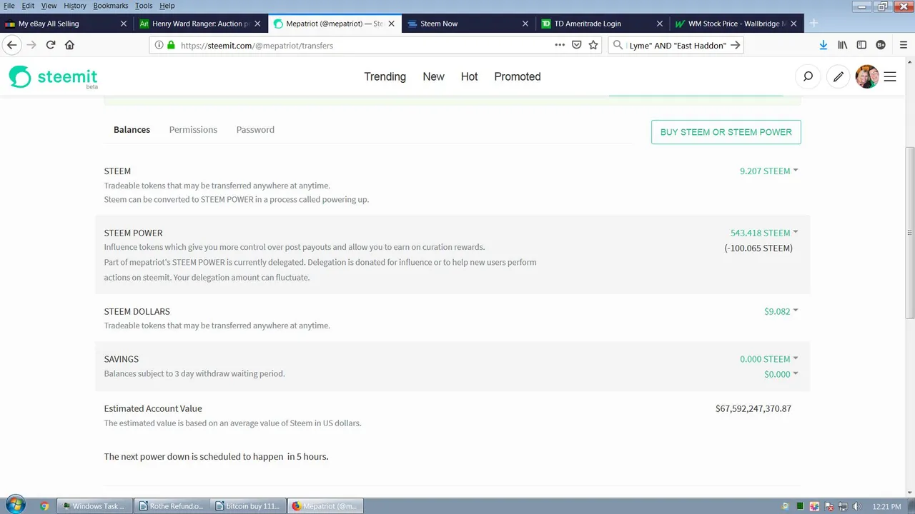Toggle the Firefox sidebar icon
The height and width of the screenshot is (514, 915).
pos(861,45)
